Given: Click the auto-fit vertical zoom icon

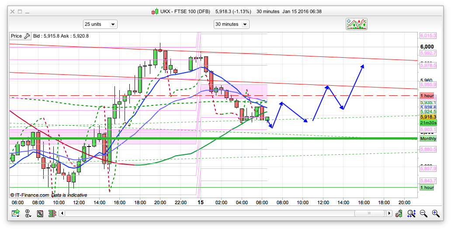Looking at the screenshot, I should [411, 213].
